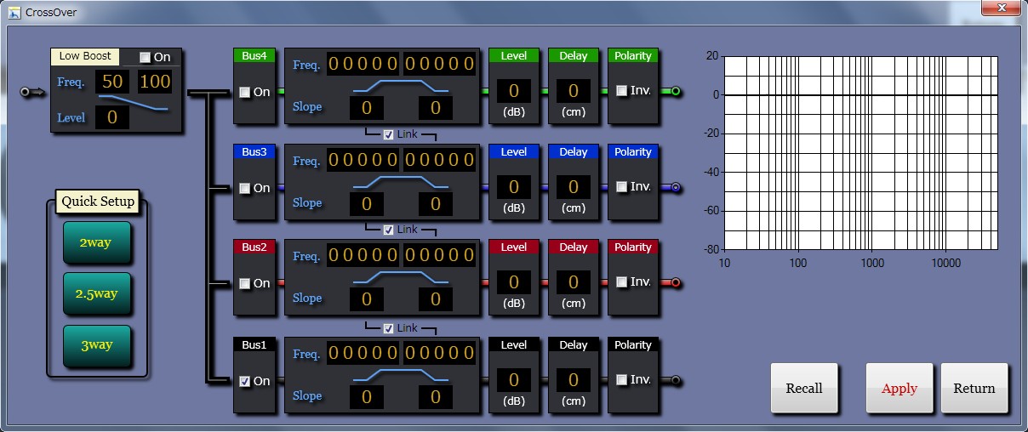
Task: Click the Bus4 Delay cm value field
Action: 574,91
